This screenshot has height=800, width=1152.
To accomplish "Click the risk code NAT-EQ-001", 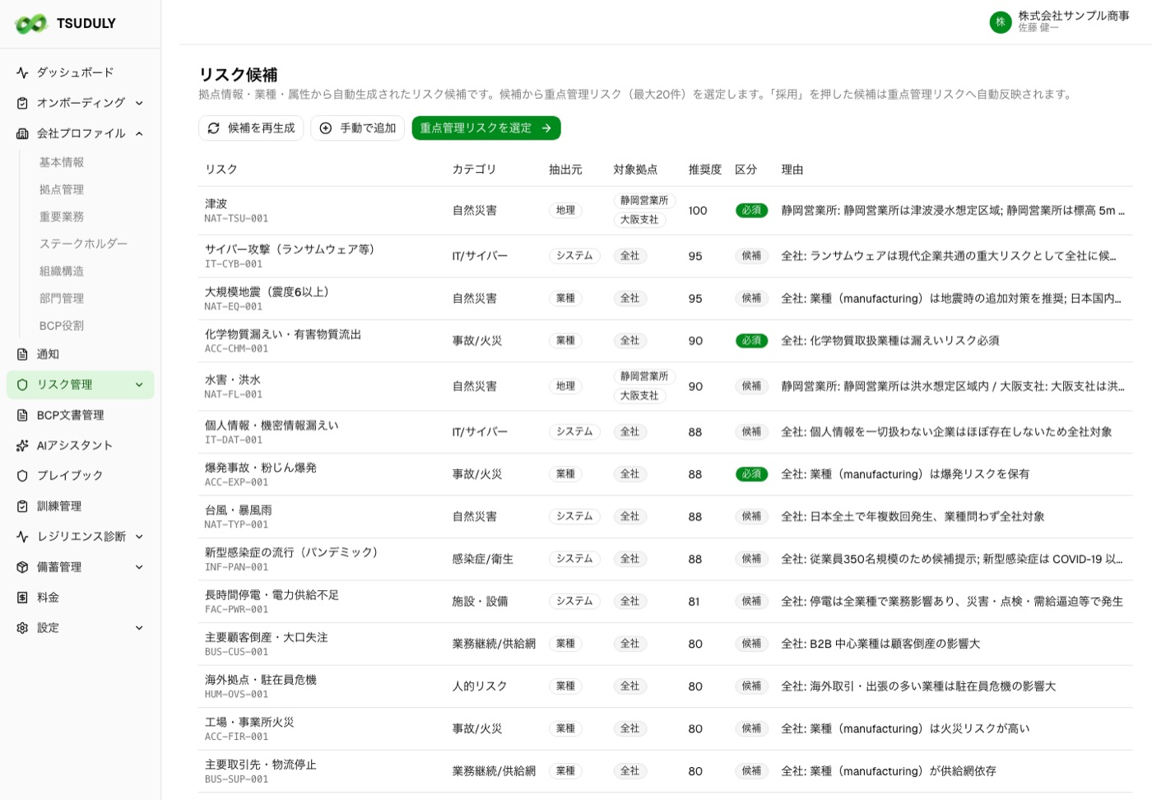I will click(234, 307).
